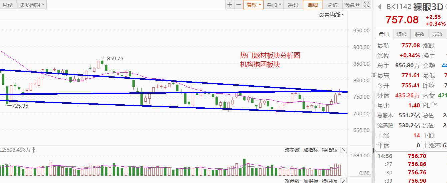447x183 pixels.
Task: Click the current price 757.08 in header
Action: (x=402, y=20)
